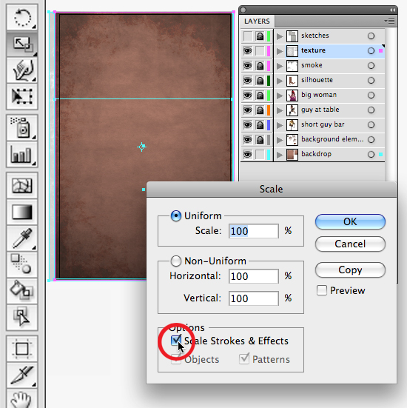Toggle the empty lock box of texture layer
The width and height of the screenshot is (407, 408).
(260, 51)
